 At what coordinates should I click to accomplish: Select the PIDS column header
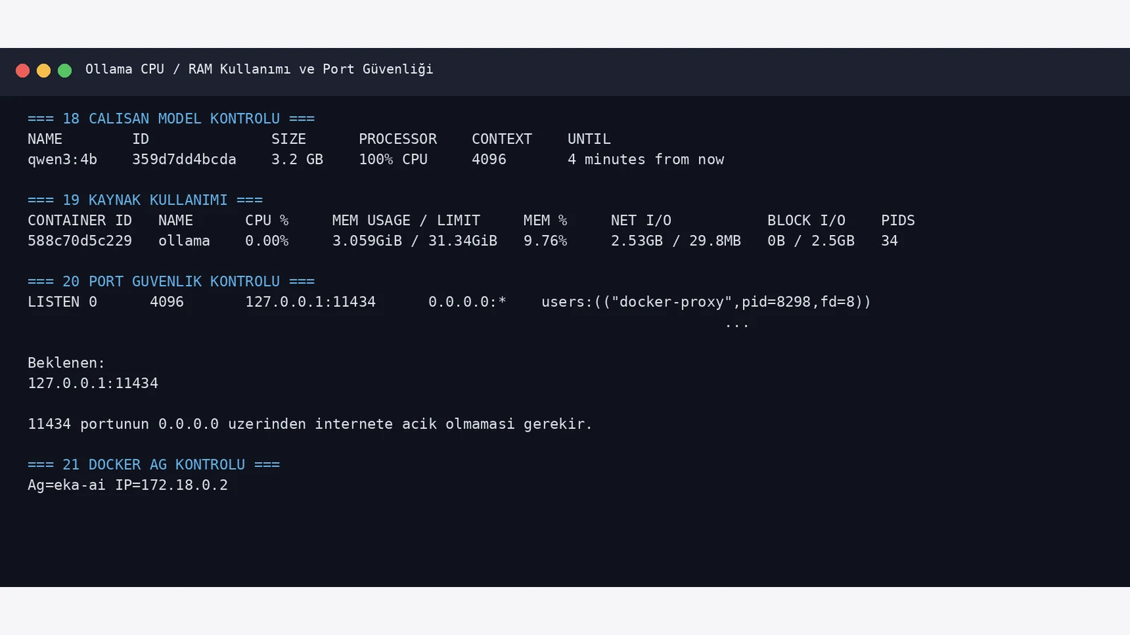(898, 220)
